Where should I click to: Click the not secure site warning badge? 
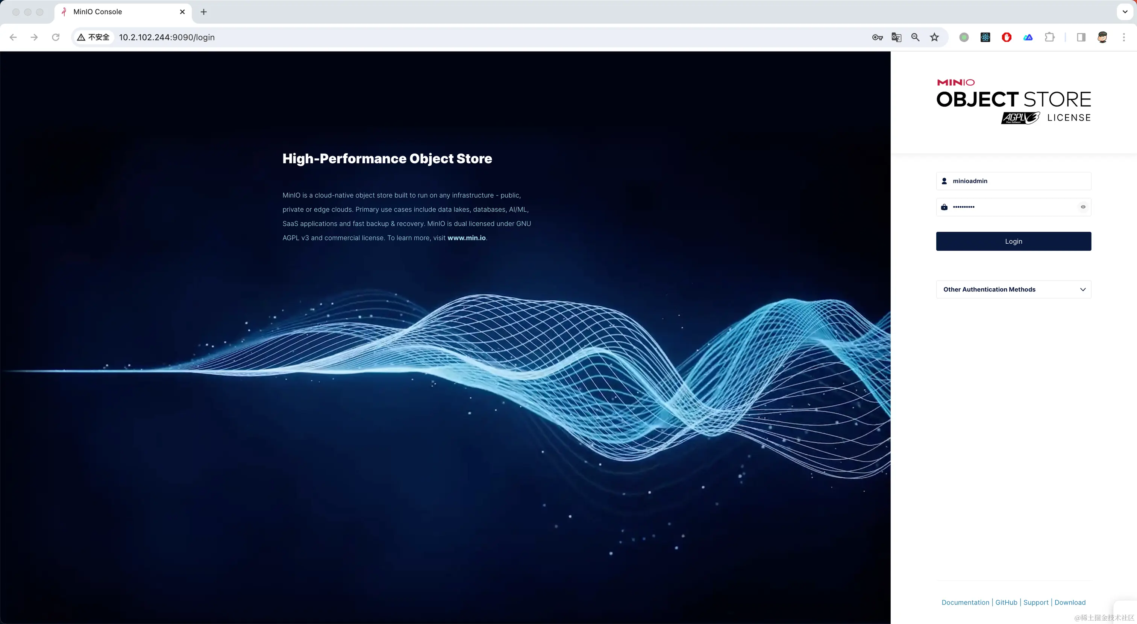point(93,38)
